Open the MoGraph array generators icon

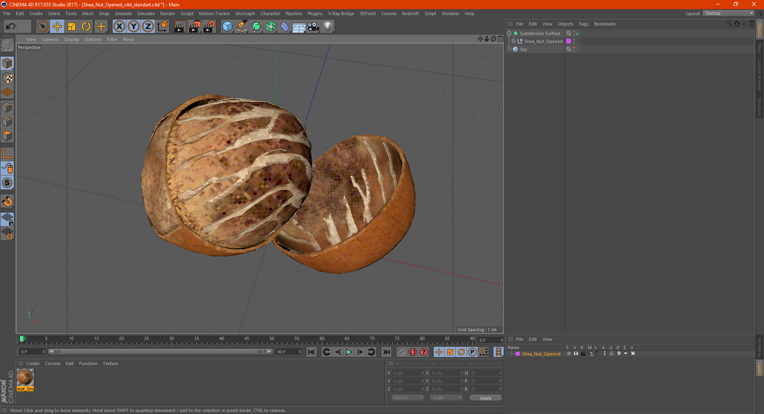(271, 27)
